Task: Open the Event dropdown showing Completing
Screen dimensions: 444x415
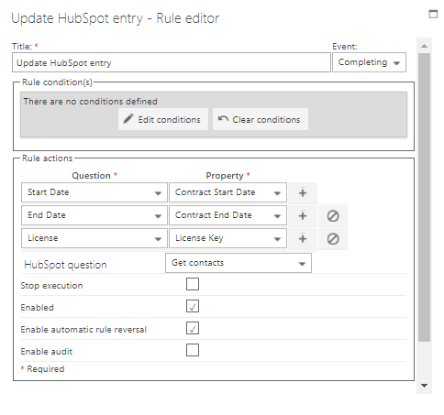Action: [369, 62]
